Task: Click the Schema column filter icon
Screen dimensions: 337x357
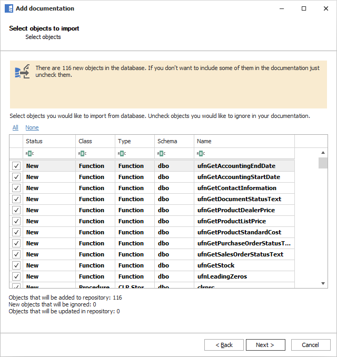Action: [x=161, y=154]
